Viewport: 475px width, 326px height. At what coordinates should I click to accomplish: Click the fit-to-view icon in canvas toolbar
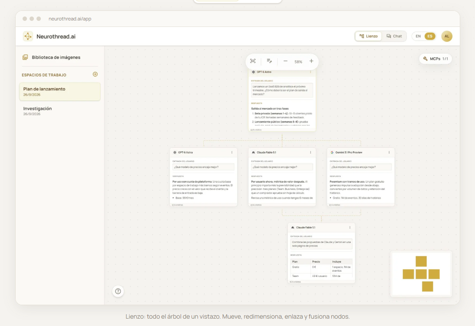pos(253,61)
